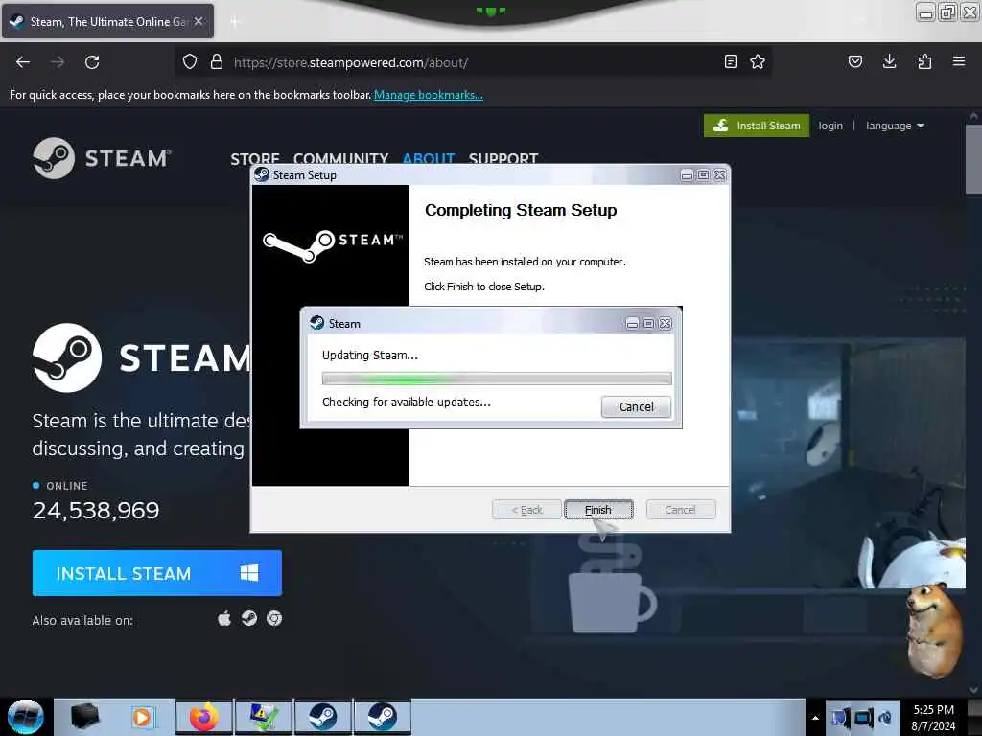Switch to Firefox in the taskbar
This screenshot has width=982, height=736.
204,717
